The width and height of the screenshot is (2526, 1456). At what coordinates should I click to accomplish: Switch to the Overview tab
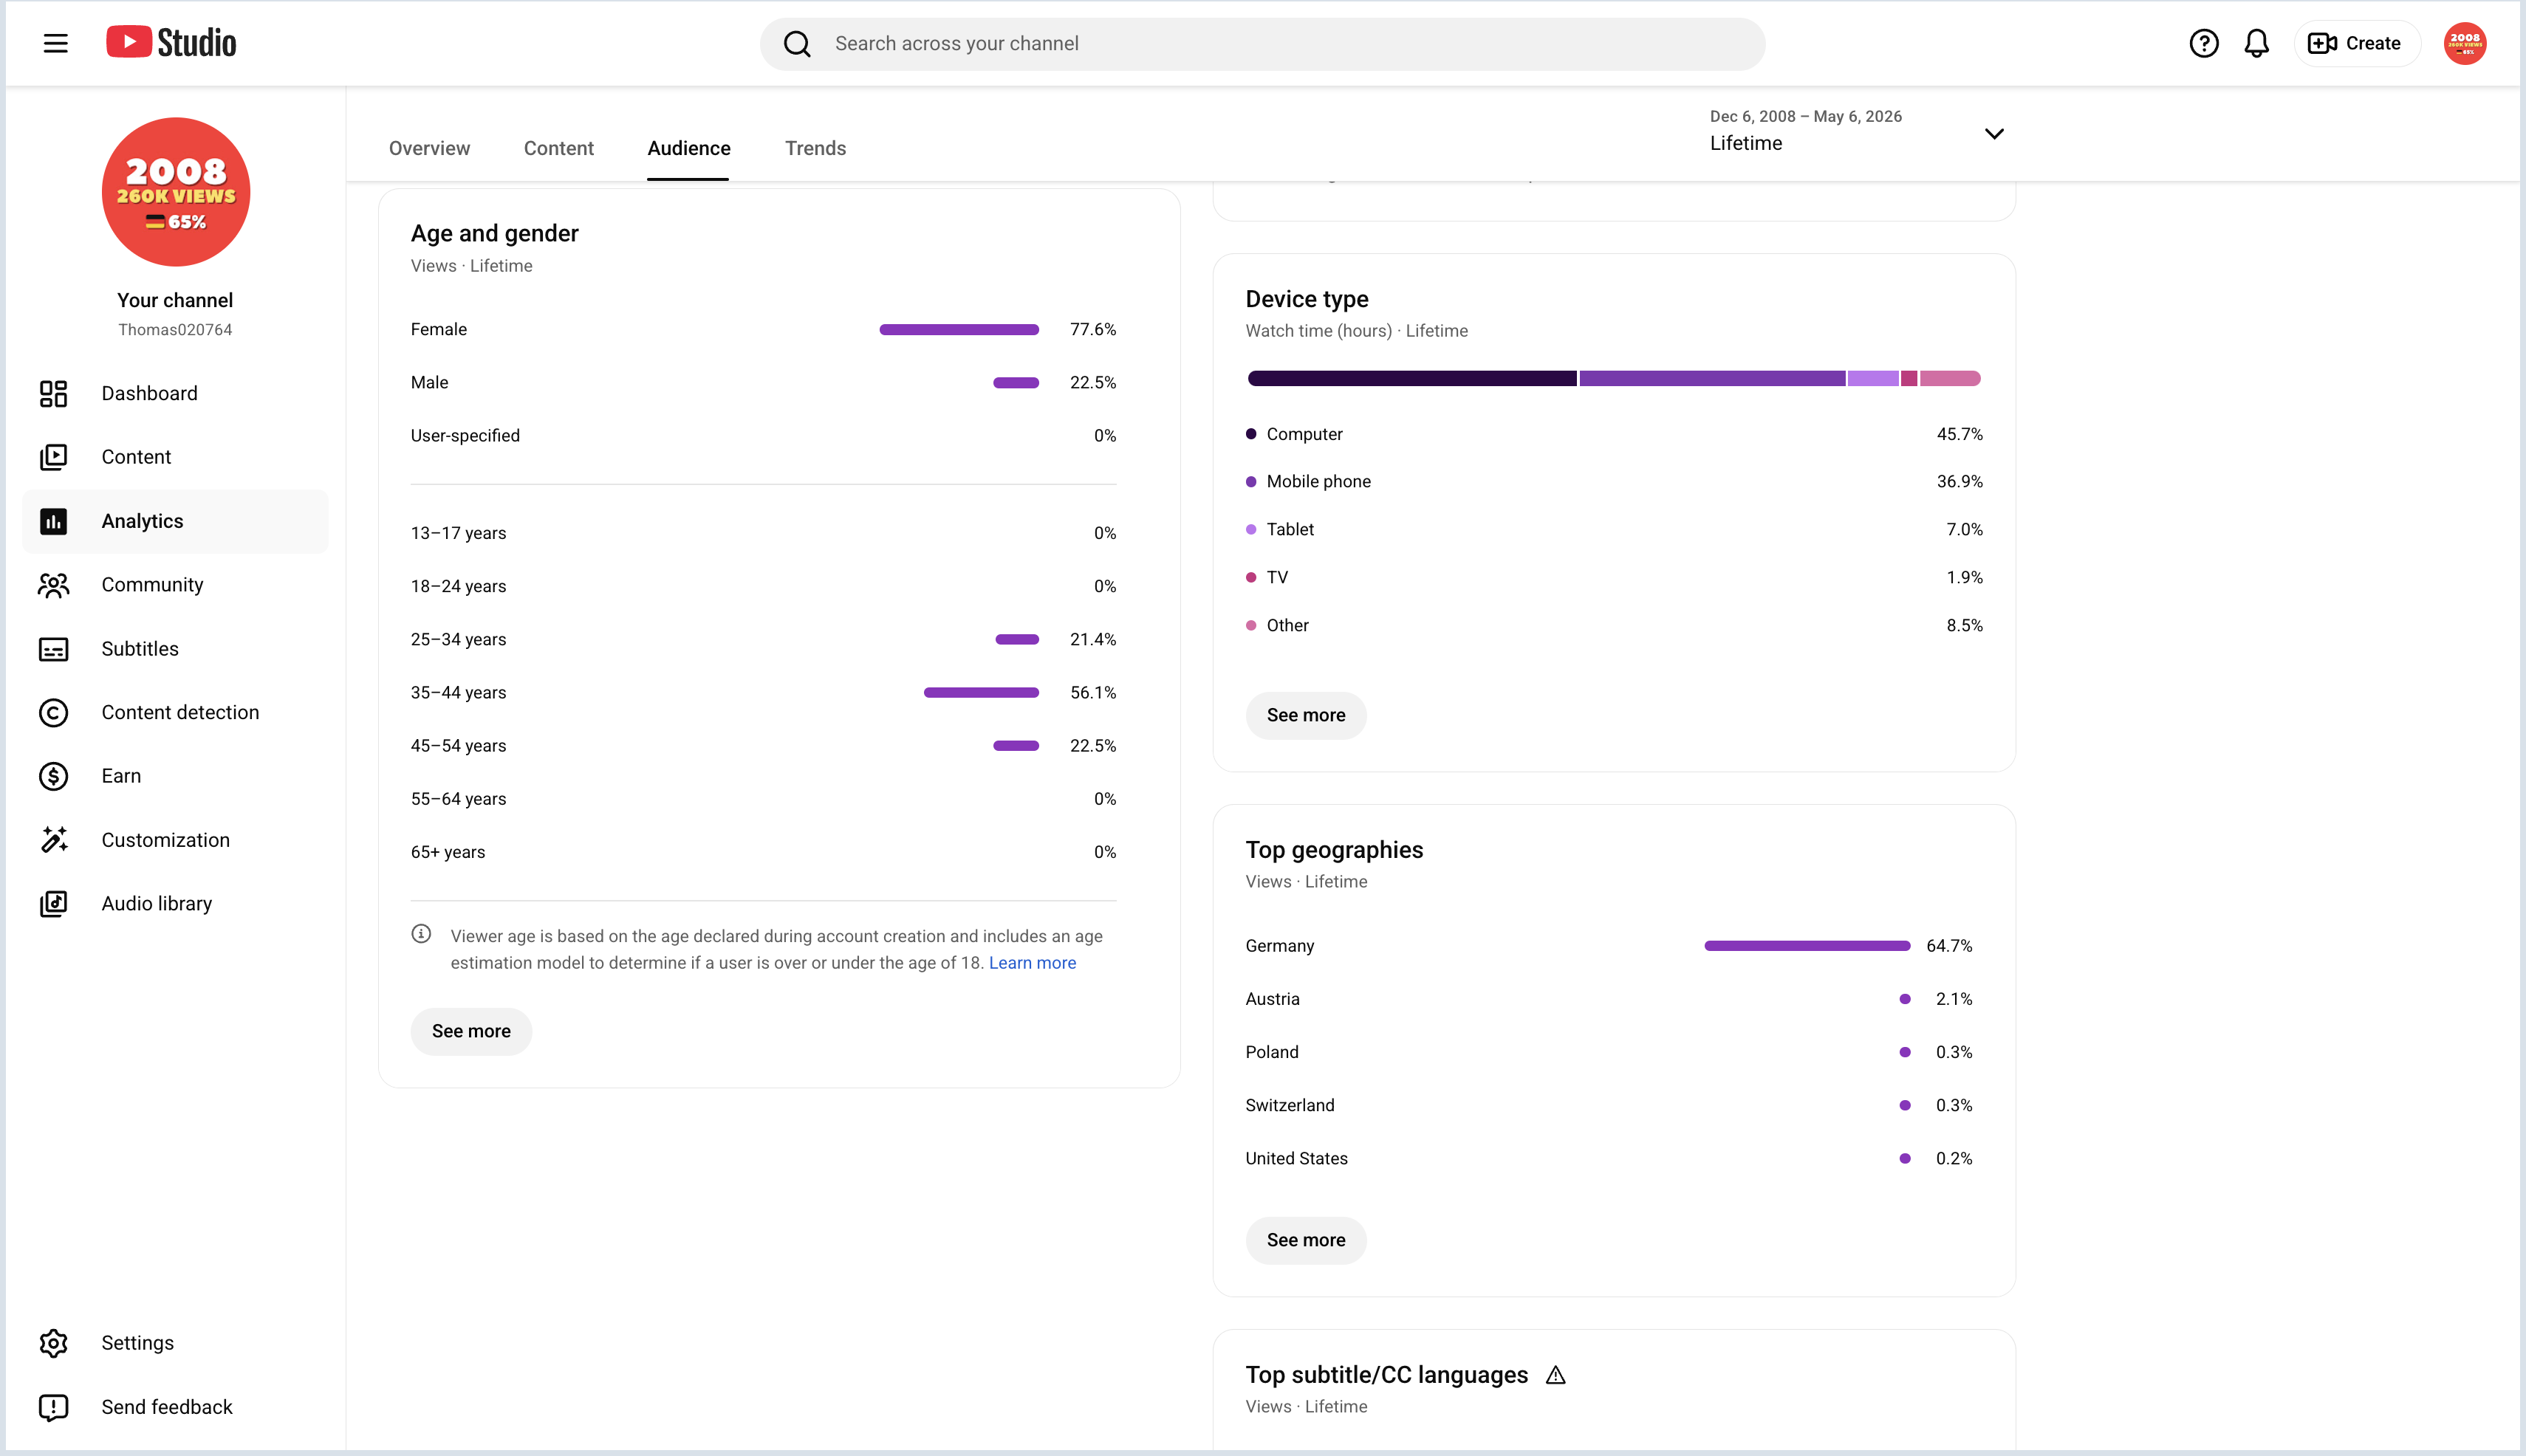point(429,148)
